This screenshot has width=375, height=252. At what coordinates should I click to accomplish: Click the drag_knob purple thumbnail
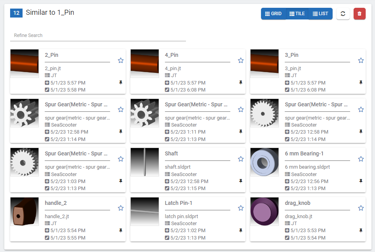[x=265, y=211]
